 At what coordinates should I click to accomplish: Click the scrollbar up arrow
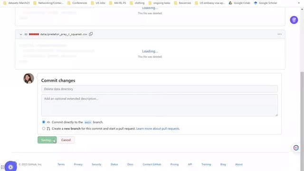(x=302, y=9)
